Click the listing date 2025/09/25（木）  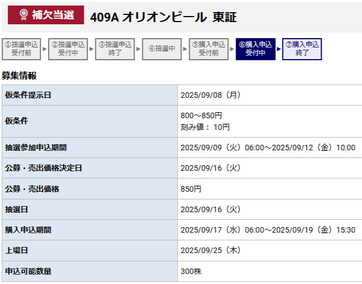point(211,250)
